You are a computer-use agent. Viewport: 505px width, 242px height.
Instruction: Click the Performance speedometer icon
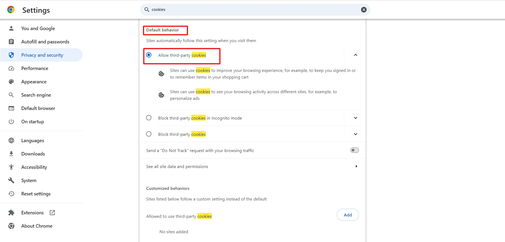click(11, 68)
